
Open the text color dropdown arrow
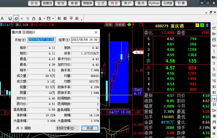click(44, 19)
